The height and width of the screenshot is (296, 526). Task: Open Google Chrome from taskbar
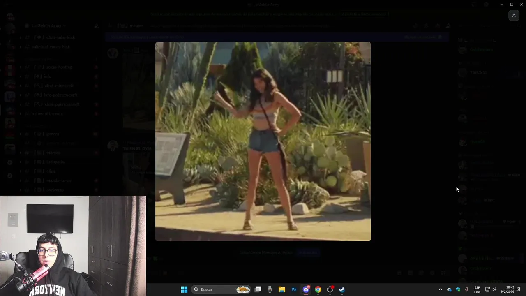coord(318,289)
